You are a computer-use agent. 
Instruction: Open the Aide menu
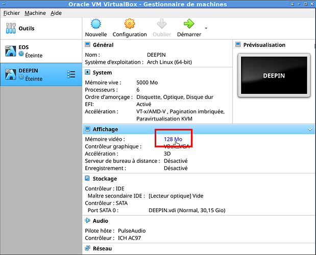[x=56, y=13]
